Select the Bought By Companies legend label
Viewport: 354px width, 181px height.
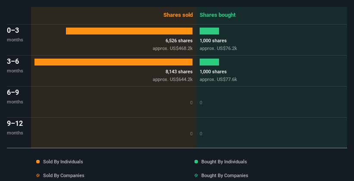[225, 175]
